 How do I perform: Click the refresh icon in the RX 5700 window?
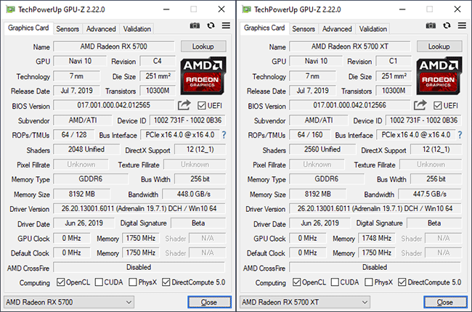(211, 27)
